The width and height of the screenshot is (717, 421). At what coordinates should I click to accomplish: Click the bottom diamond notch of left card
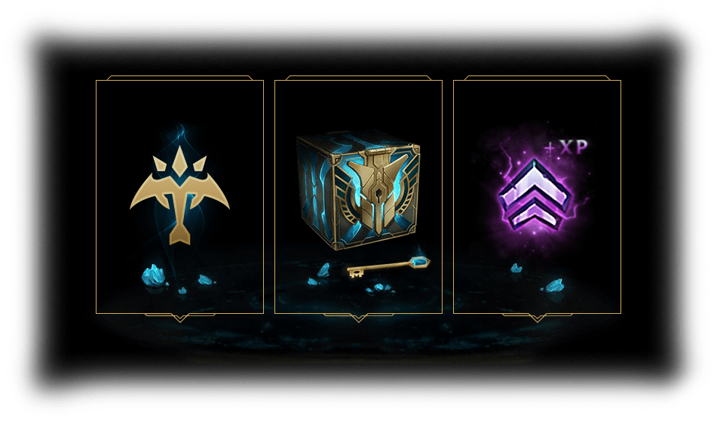[x=179, y=318]
